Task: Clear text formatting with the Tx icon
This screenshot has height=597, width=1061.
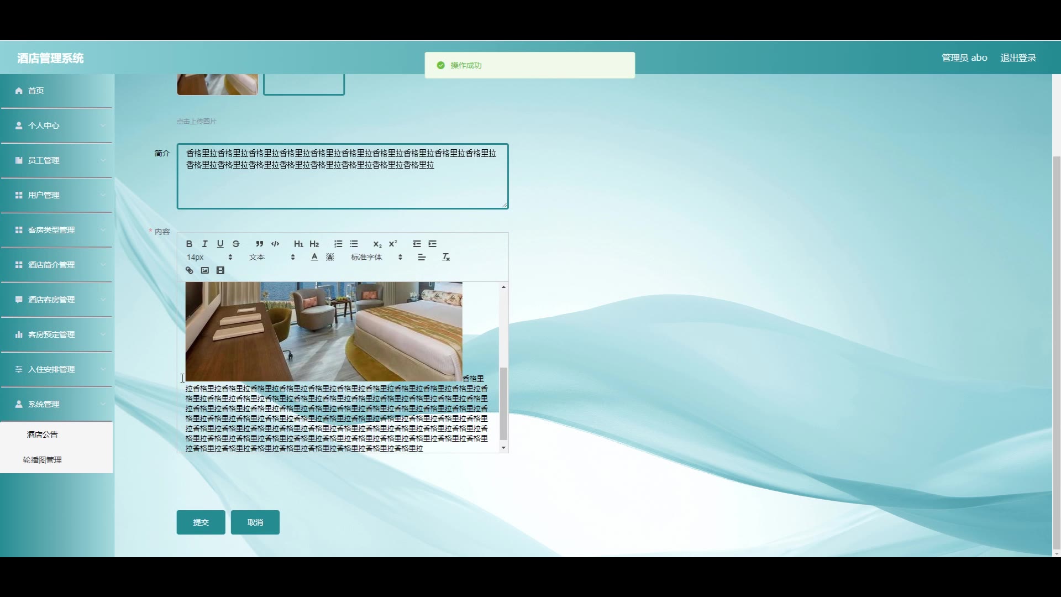Action: click(x=446, y=257)
